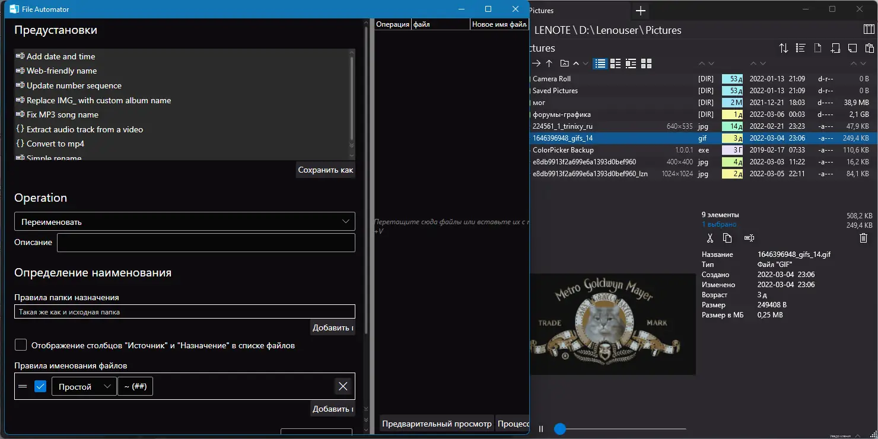Open the 'Простой' rule type dropdown
The image size is (878, 439).
(84, 386)
